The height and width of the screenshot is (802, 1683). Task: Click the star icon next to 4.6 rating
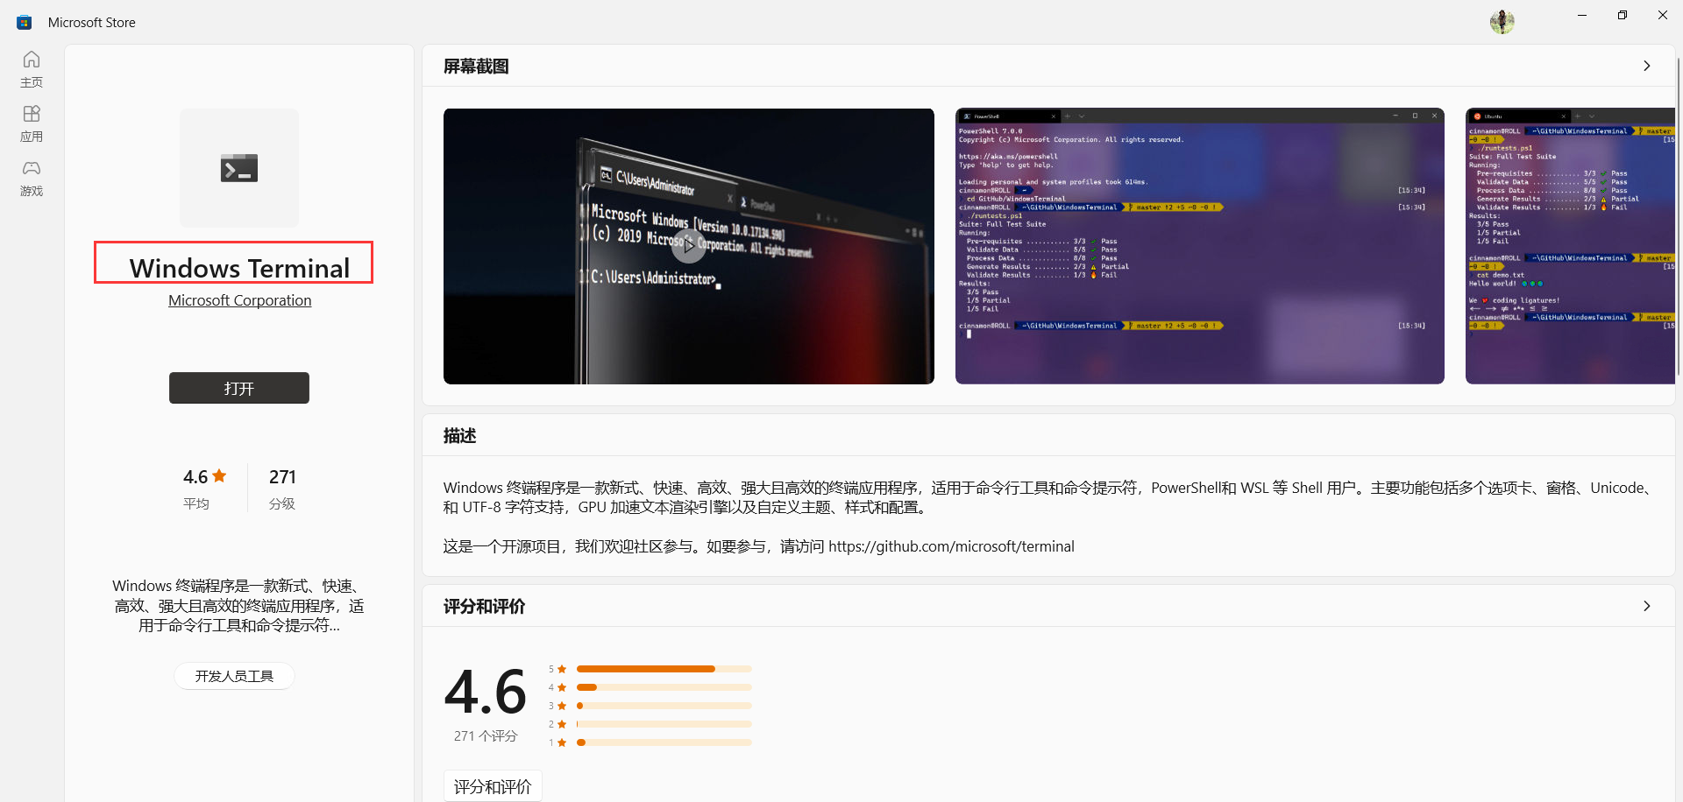[219, 475]
